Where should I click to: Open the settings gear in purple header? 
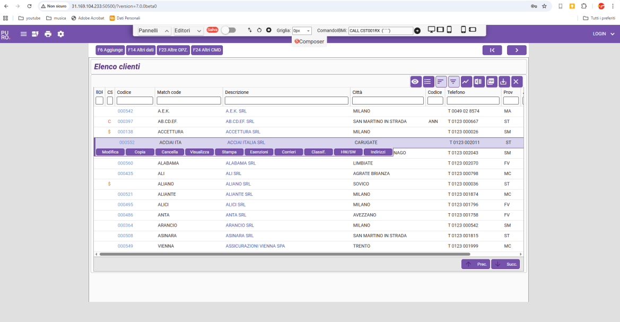click(x=60, y=34)
